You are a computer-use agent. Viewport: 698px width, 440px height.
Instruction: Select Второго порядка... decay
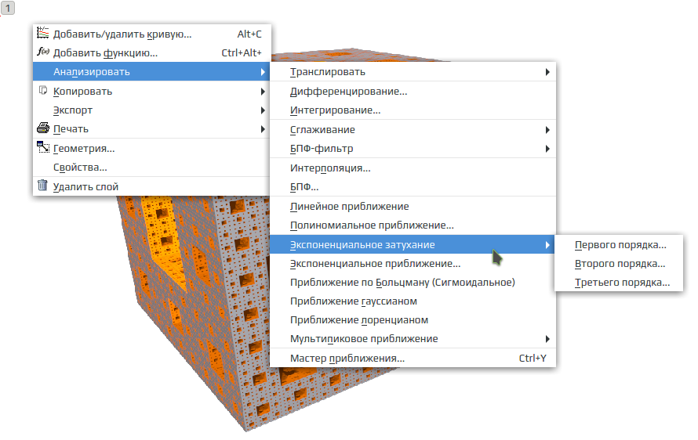pyautogui.click(x=620, y=263)
